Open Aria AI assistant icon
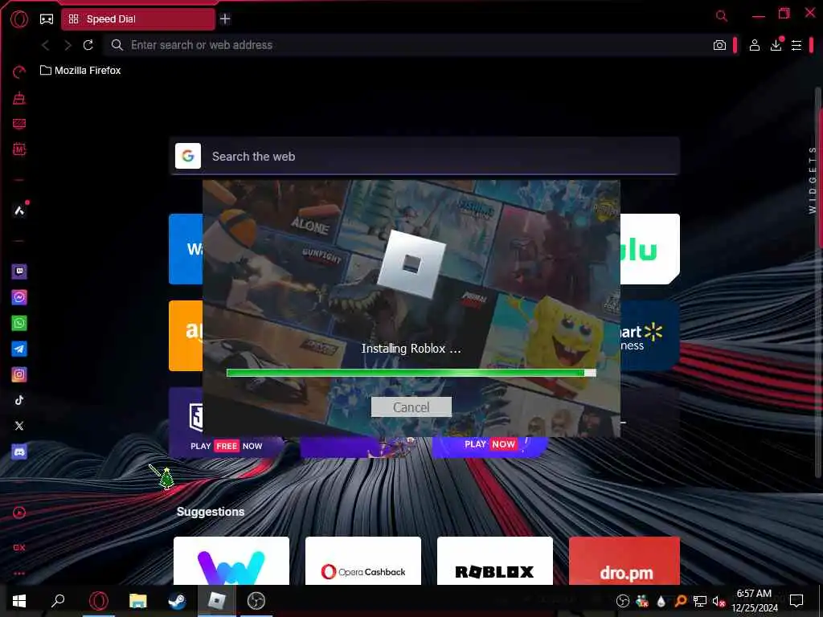Viewport: 823px width, 617px height. tap(19, 211)
